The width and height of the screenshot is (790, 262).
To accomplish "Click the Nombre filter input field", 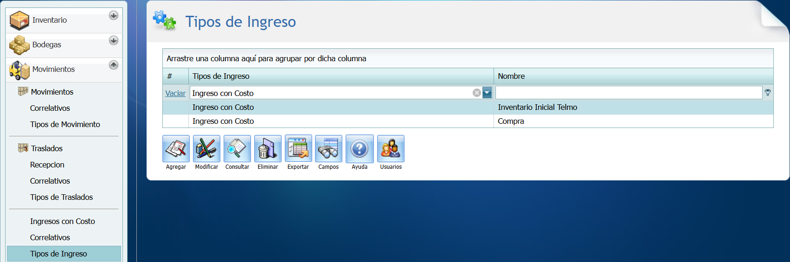I will point(629,93).
